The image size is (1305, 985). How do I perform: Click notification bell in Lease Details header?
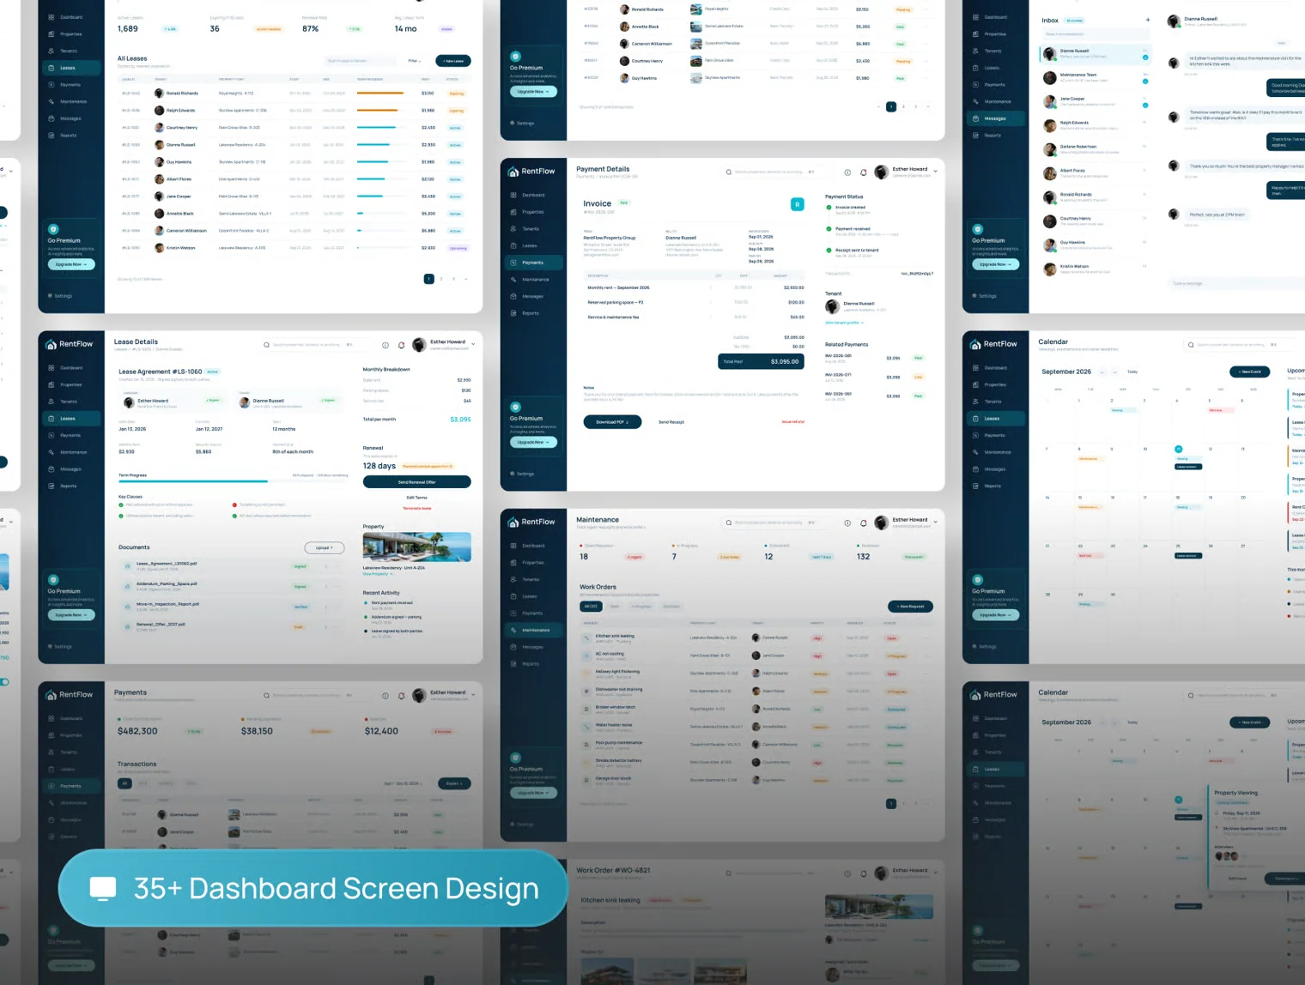(x=401, y=345)
